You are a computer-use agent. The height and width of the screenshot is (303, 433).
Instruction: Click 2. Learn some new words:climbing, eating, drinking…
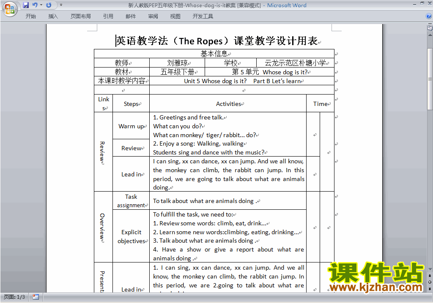[226, 232]
